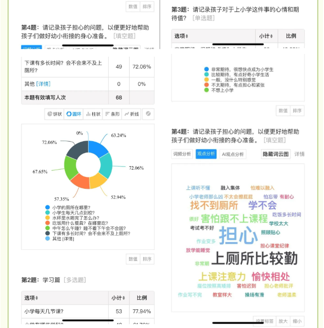Viewport: 324px width, 328px height.
Task: Click word 上厕所比较勤 in the word cloud
Action: [x=254, y=258]
